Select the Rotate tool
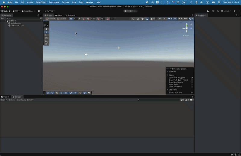Image resolution: width=241 pixels, height=156 pixels. [x=46, y=35]
